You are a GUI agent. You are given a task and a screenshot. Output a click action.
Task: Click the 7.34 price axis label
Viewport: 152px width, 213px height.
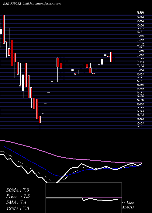coord(140,58)
